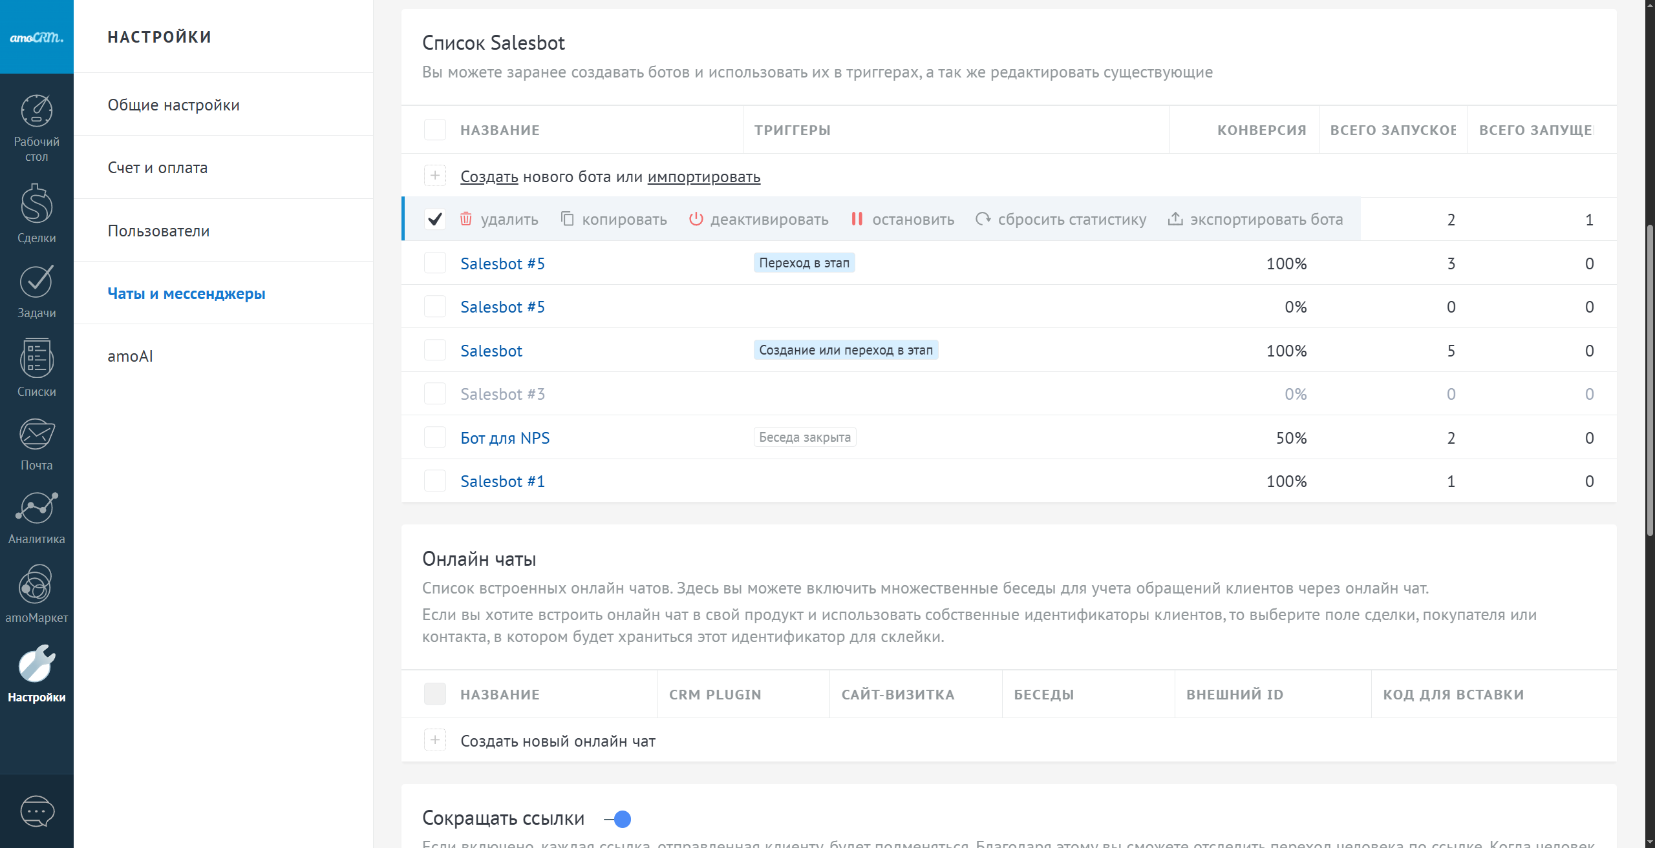1655x848 pixels.
Task: Click удалить trash icon for selected bot
Action: point(465,219)
